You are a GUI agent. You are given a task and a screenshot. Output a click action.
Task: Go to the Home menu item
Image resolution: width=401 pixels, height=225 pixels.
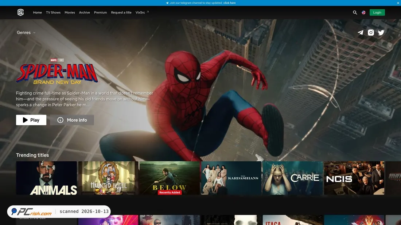pyautogui.click(x=37, y=12)
